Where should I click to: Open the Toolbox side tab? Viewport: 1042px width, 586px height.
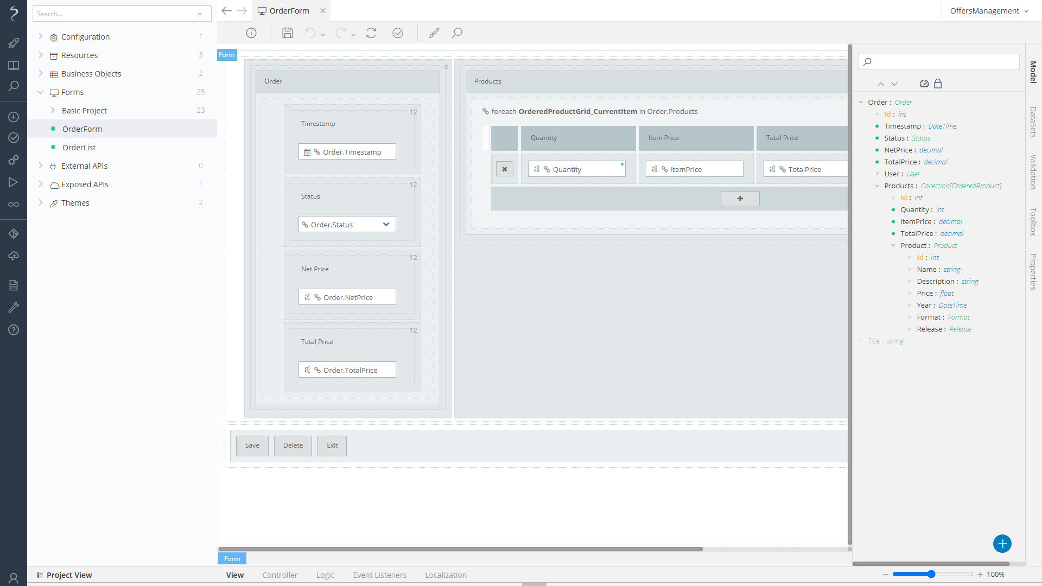pyautogui.click(x=1033, y=221)
